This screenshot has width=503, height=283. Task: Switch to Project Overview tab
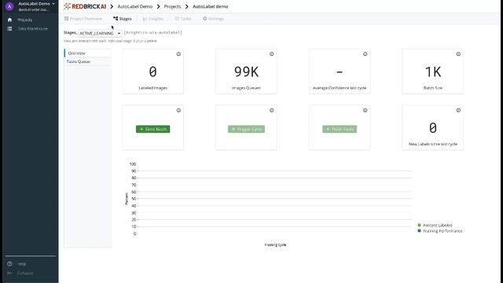[x=83, y=19]
